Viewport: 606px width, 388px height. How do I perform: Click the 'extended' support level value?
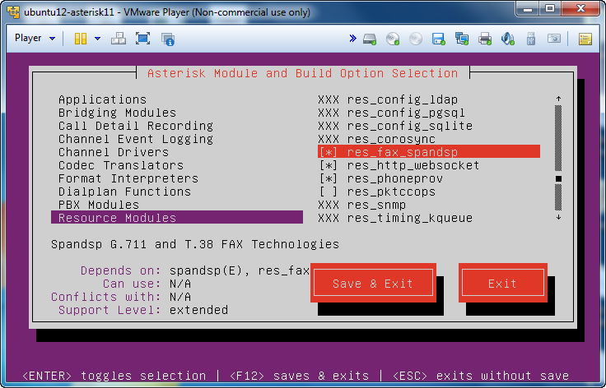coord(198,310)
